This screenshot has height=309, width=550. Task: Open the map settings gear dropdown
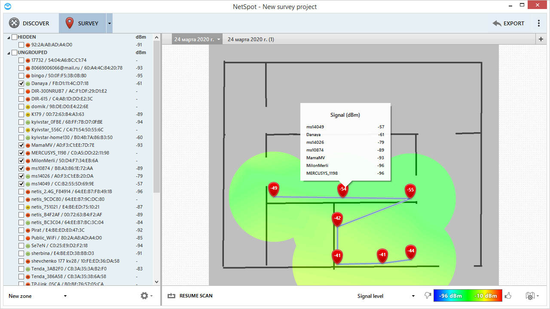[x=532, y=296]
